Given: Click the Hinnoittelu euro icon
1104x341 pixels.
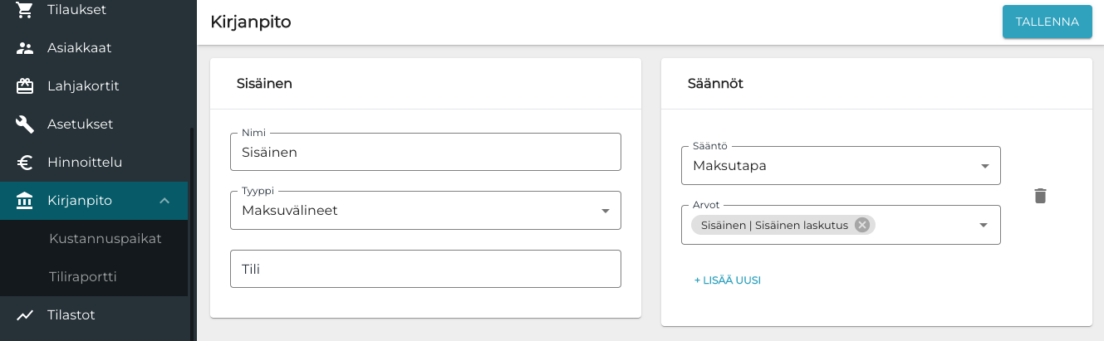Looking at the screenshot, I should (x=25, y=163).
